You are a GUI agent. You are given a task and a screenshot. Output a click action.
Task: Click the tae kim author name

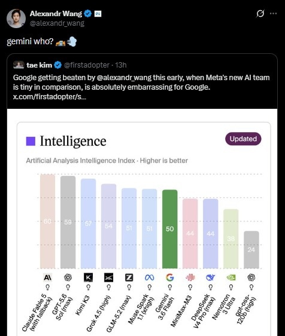(x=40, y=65)
